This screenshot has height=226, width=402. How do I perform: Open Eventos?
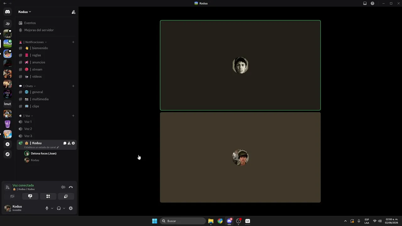point(46,23)
